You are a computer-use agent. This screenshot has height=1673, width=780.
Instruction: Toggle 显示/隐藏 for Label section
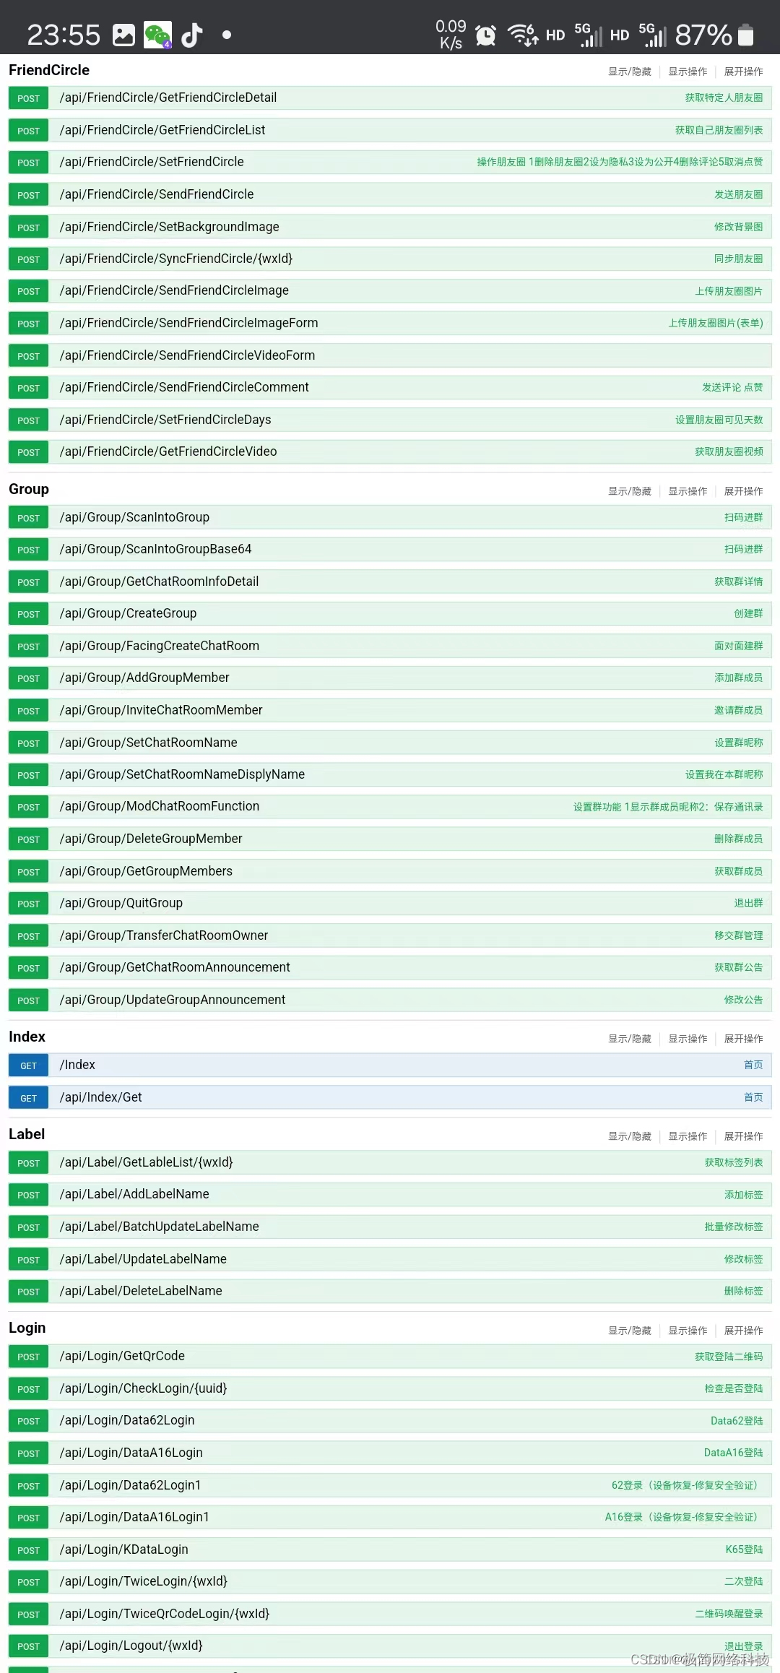(630, 1136)
